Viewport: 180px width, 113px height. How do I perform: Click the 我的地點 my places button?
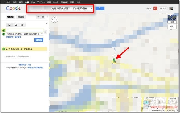(x=21, y=17)
